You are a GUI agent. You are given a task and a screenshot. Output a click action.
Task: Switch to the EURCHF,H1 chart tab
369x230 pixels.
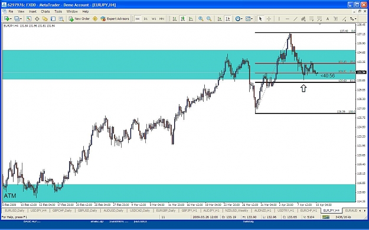point(309,211)
